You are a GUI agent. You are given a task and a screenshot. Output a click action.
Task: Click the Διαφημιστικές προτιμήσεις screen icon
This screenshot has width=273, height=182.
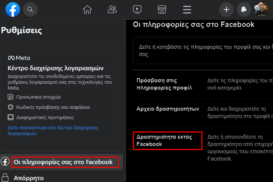(11, 117)
